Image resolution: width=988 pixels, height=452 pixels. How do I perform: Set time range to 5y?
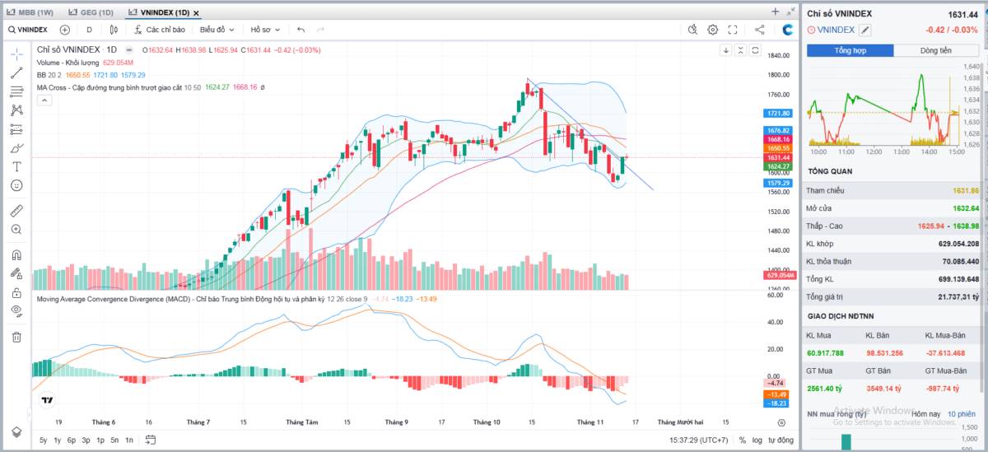click(43, 440)
